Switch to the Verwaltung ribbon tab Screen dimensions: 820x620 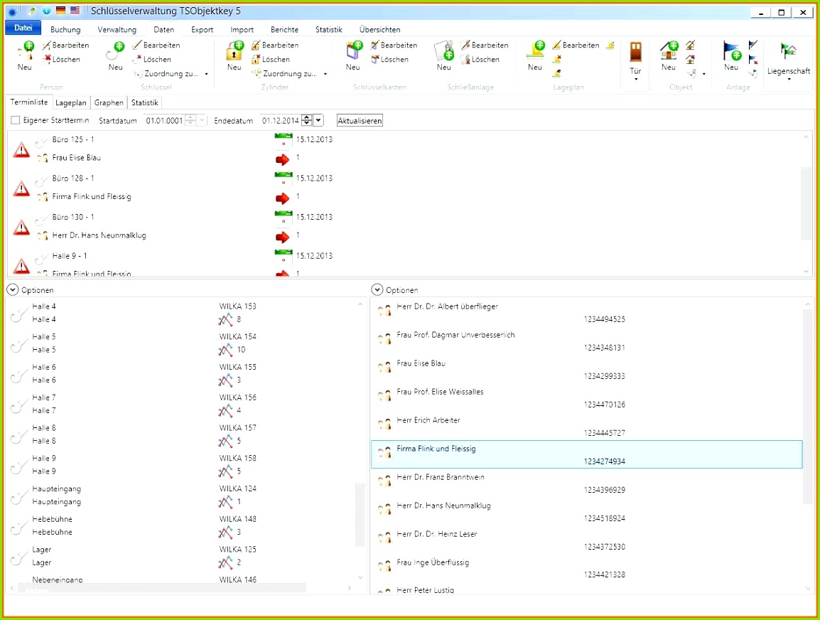[x=117, y=29]
